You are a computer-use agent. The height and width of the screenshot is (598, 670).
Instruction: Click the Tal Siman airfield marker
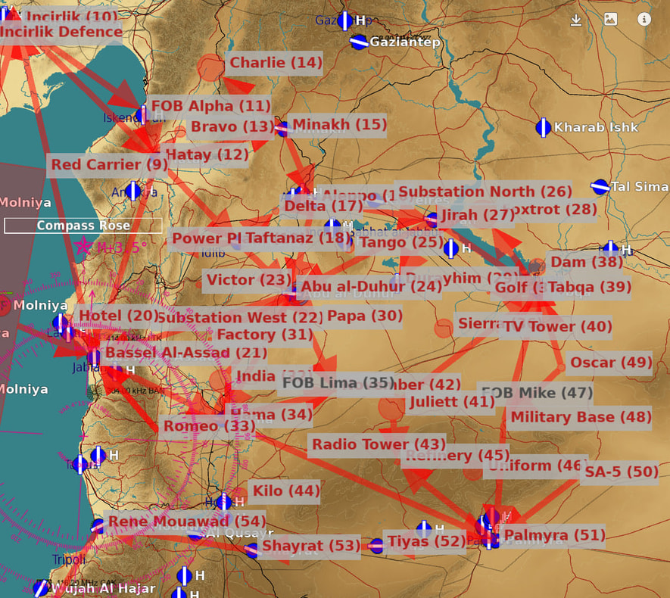(x=600, y=186)
